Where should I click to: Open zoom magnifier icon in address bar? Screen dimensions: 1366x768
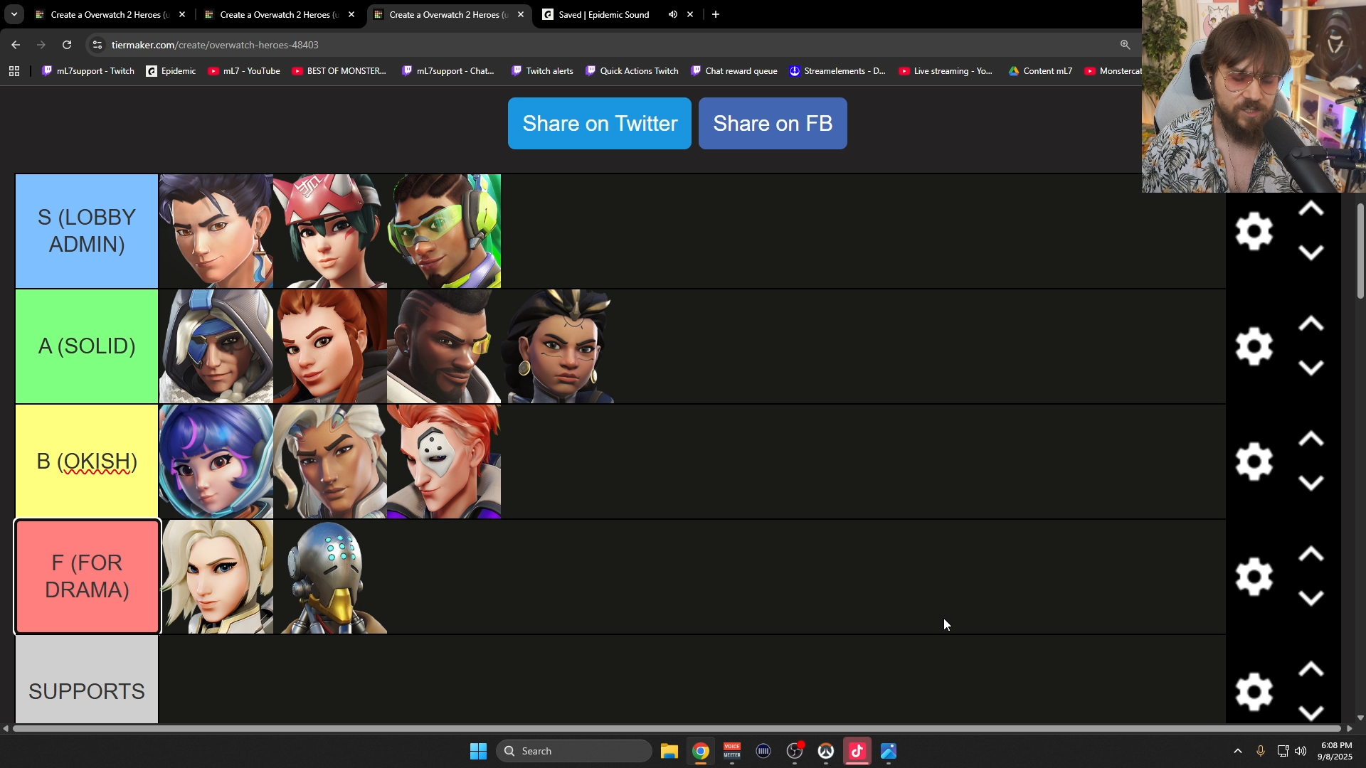pos(1125,45)
